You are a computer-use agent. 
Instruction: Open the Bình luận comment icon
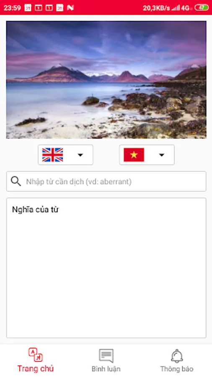point(106,356)
